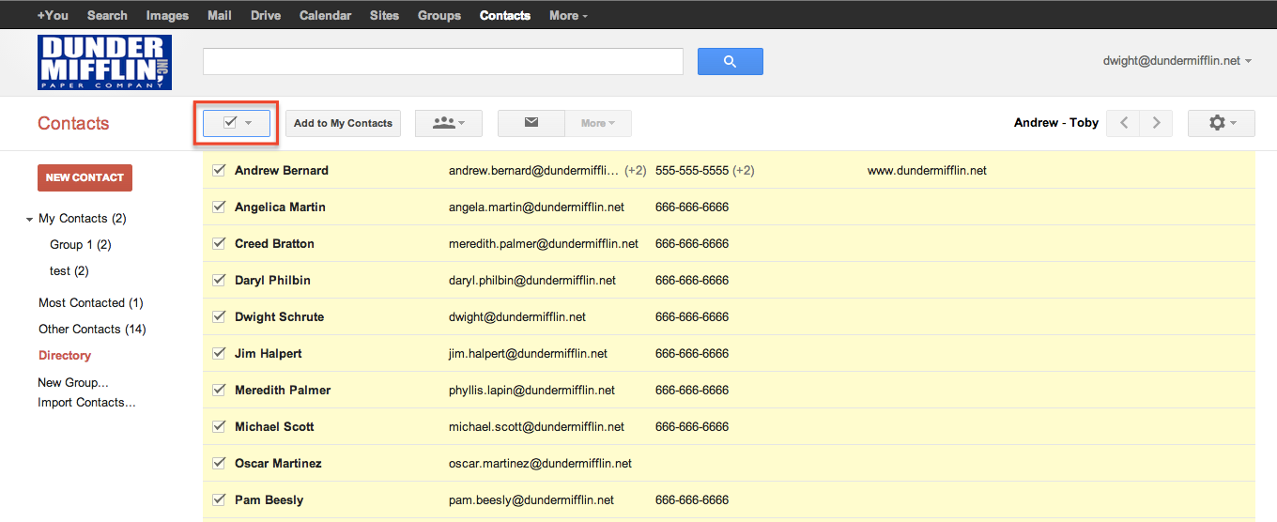Open Contacts in the top bar
This screenshot has height=522, width=1277.
click(x=505, y=15)
